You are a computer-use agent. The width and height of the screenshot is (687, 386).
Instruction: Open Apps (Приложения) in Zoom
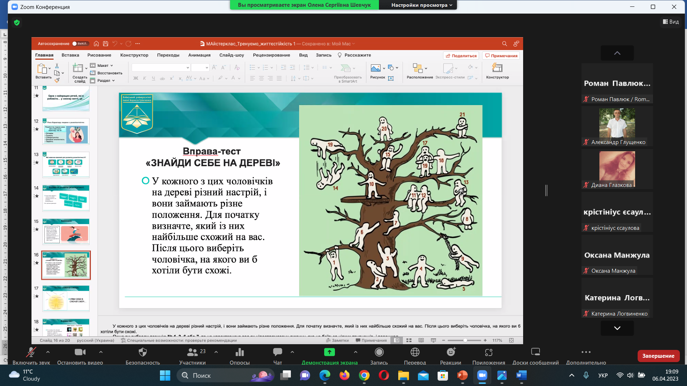[x=488, y=353]
